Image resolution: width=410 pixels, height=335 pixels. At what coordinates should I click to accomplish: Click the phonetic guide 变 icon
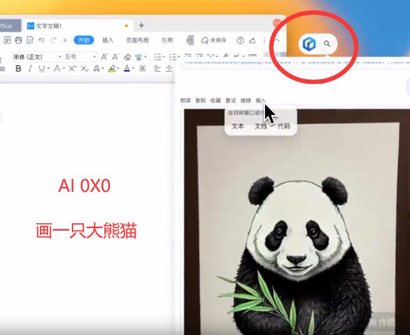(138, 57)
